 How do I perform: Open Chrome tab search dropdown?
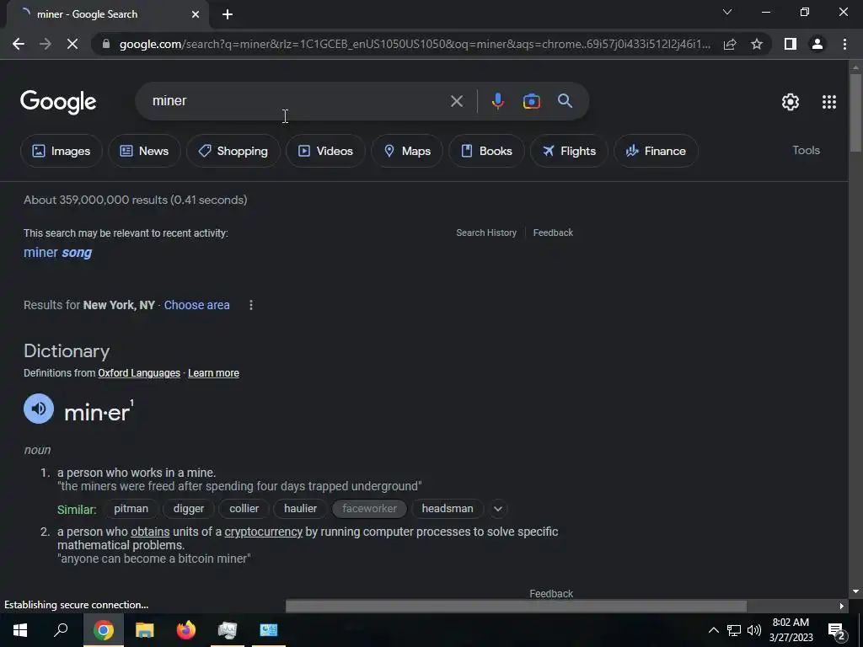tap(727, 12)
